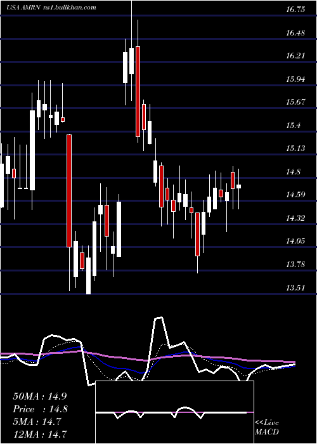Click the tallest red candlestick near 16.21
The image size is (317, 444).
[x=138, y=91]
